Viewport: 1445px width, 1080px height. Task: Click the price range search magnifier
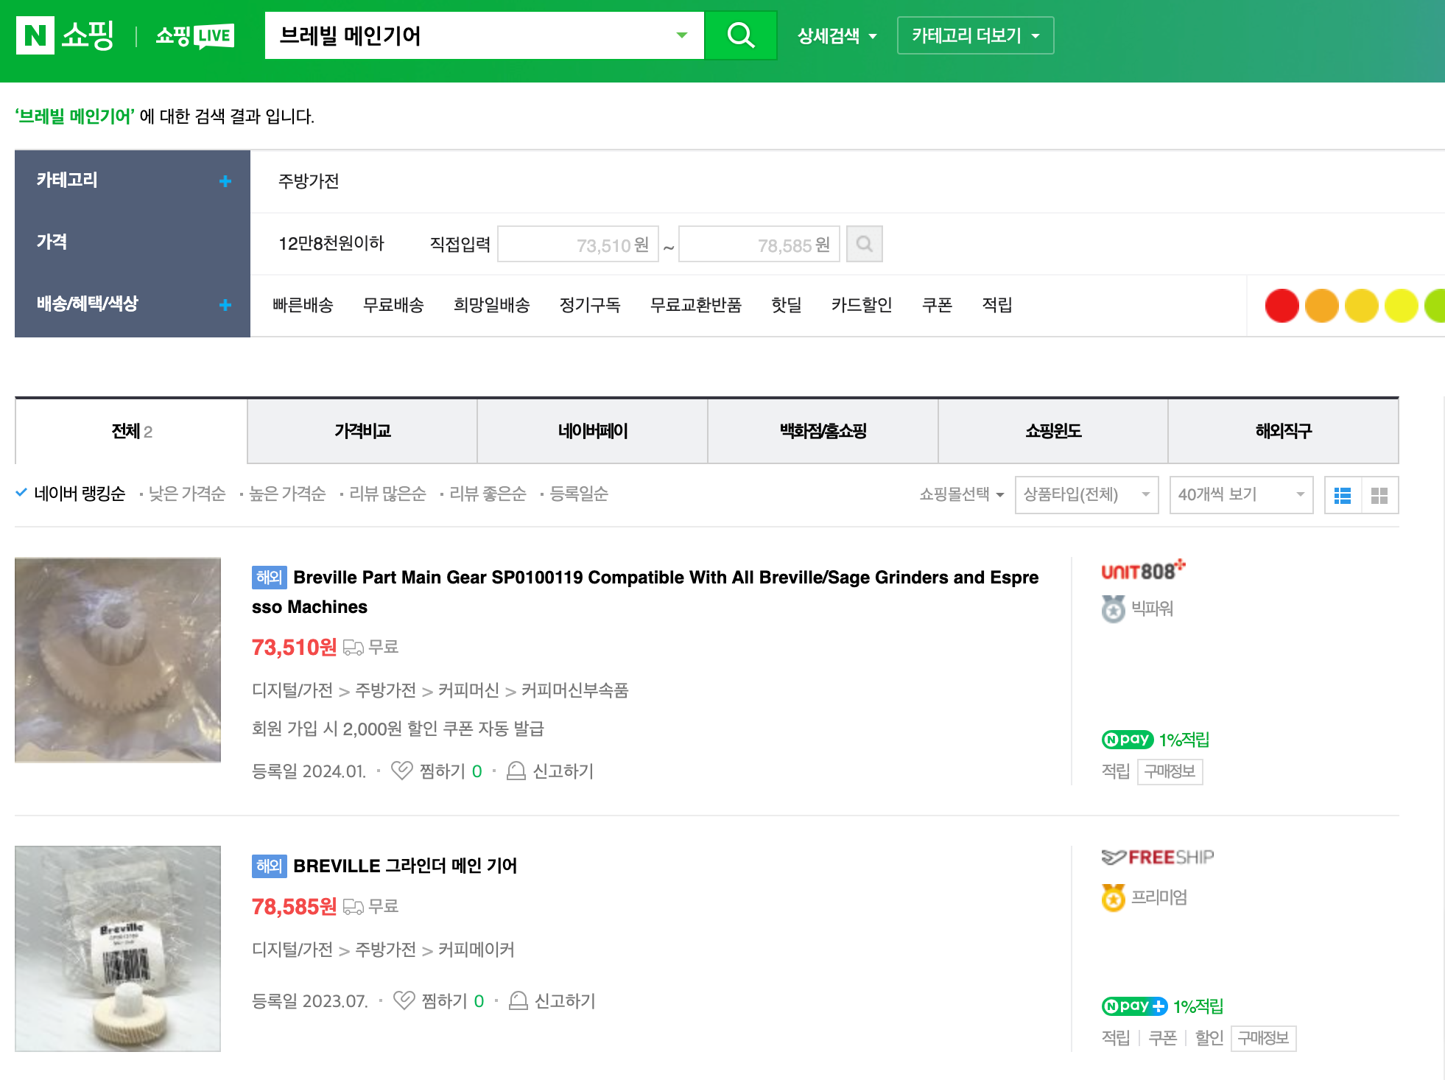click(865, 244)
